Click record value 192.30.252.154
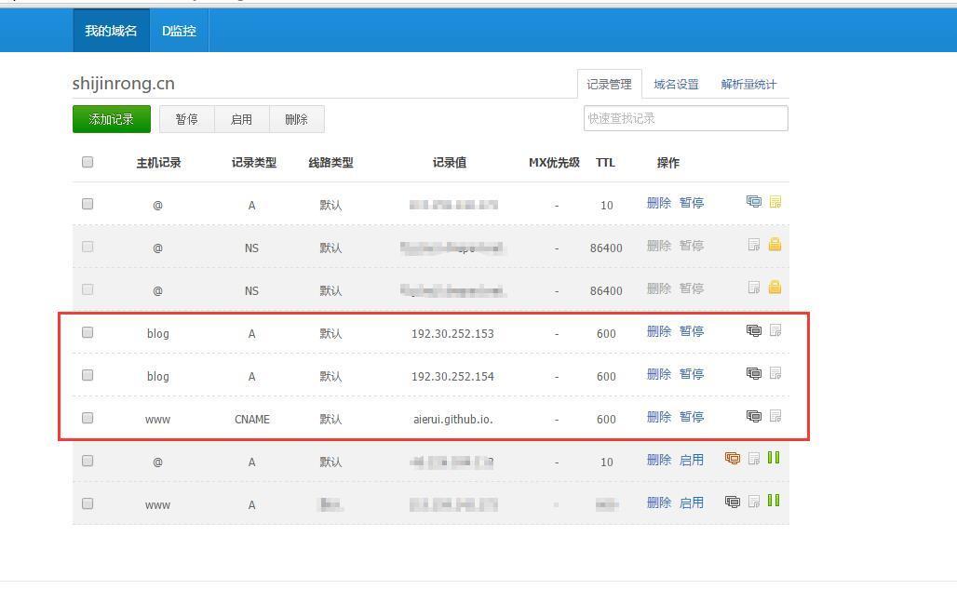 click(452, 377)
